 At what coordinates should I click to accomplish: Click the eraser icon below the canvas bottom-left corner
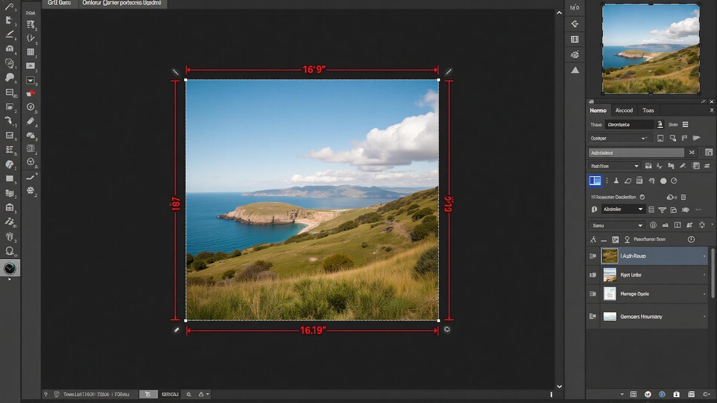(176, 330)
